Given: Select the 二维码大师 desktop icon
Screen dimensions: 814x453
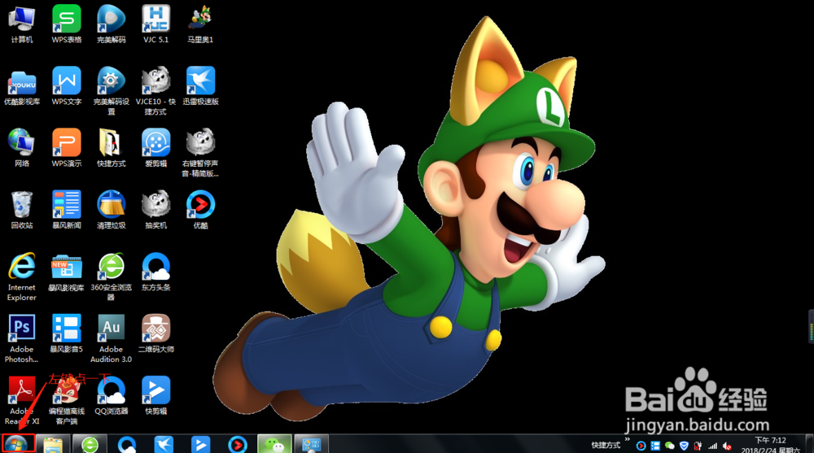Looking at the screenshot, I should coord(155,333).
